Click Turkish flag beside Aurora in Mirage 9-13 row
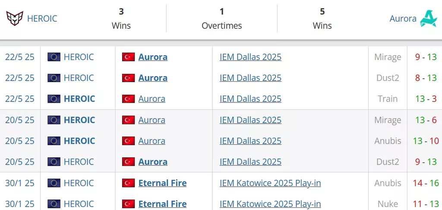 [x=128, y=57]
